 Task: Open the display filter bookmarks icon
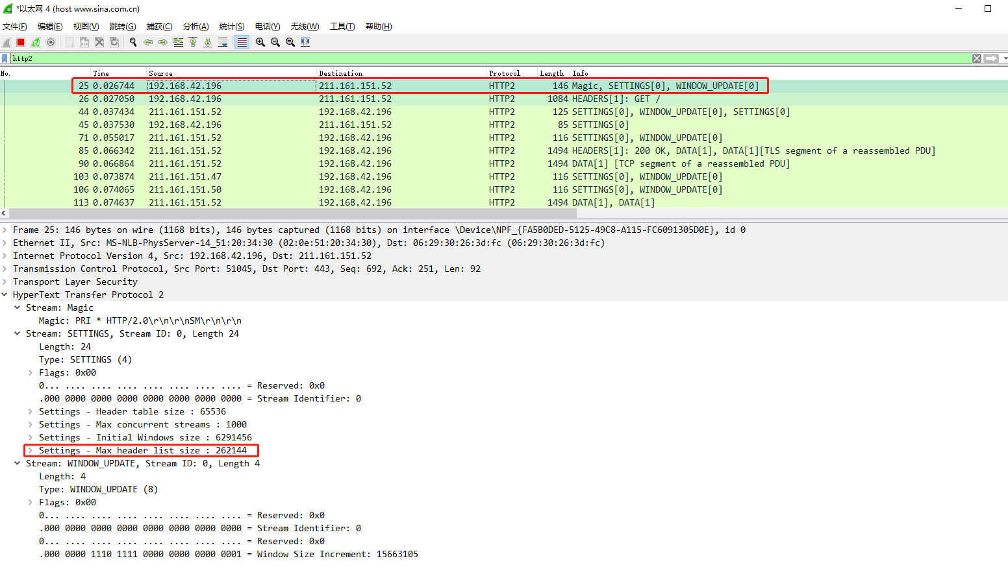[x=5, y=58]
